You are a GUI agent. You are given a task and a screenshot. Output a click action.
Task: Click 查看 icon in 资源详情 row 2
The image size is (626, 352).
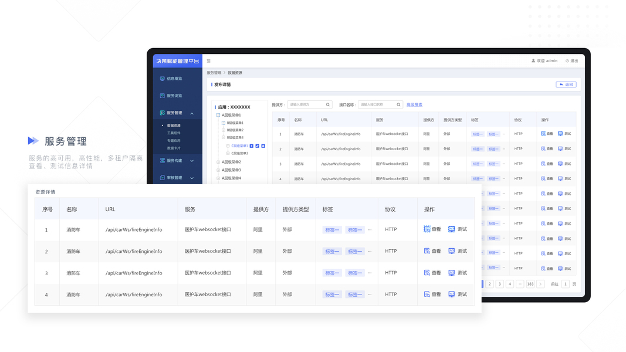point(427,251)
